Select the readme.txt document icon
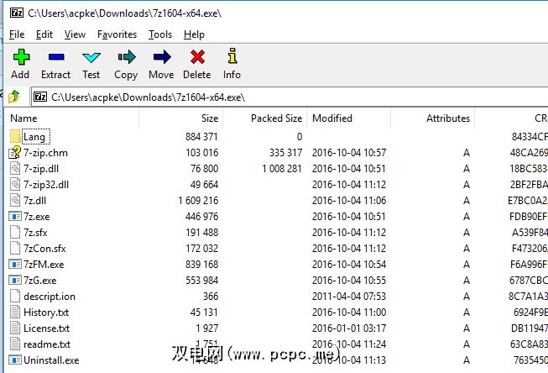 coord(15,344)
